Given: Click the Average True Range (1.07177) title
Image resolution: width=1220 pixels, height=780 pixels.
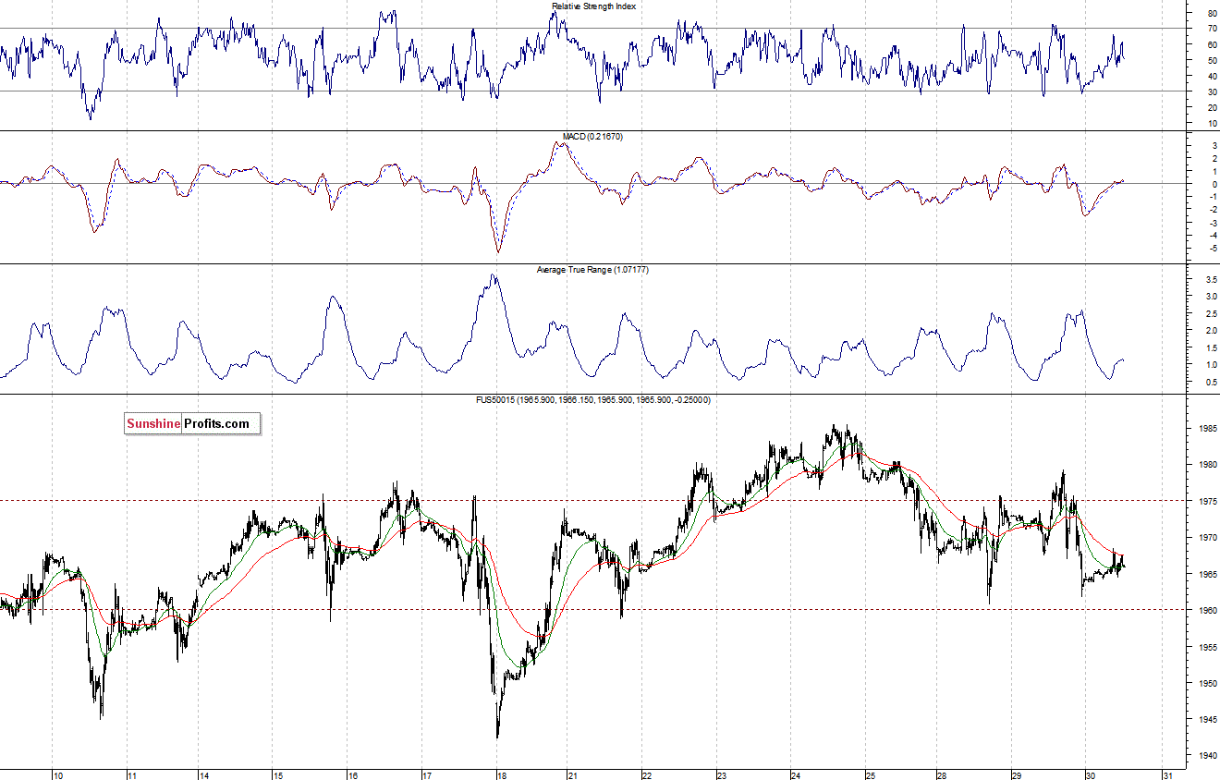Looking at the screenshot, I should [593, 270].
